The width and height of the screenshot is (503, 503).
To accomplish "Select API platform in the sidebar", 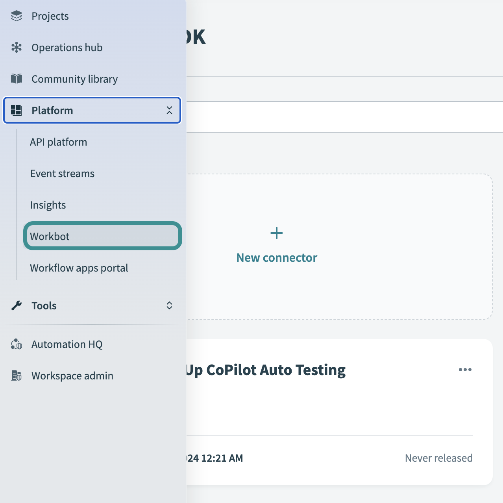I will tap(58, 142).
